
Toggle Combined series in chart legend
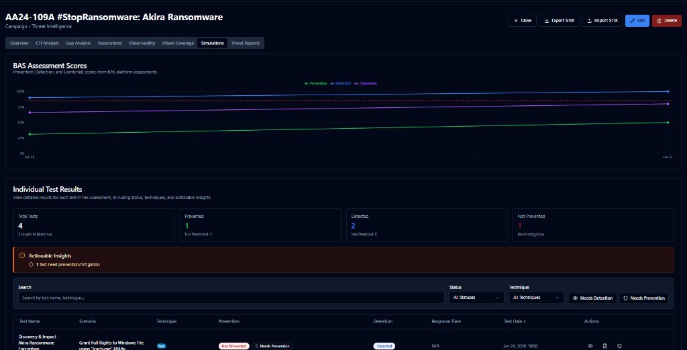366,83
